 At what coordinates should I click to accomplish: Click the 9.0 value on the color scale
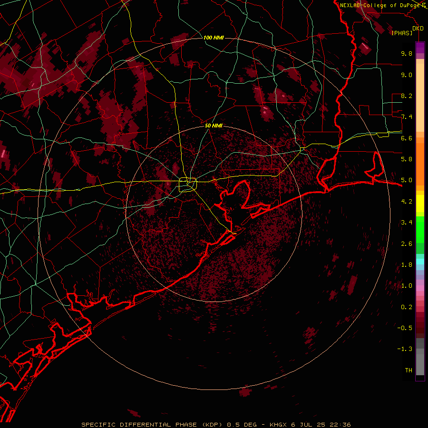tap(407, 75)
